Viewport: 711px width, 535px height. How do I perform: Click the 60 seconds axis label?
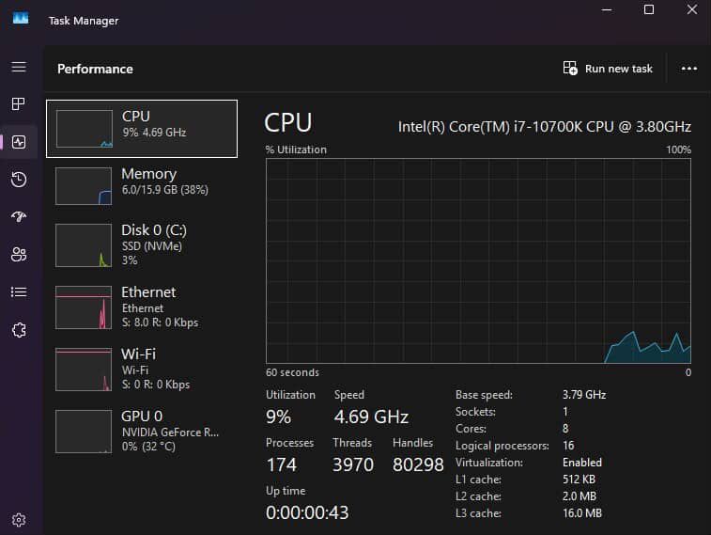(x=292, y=372)
